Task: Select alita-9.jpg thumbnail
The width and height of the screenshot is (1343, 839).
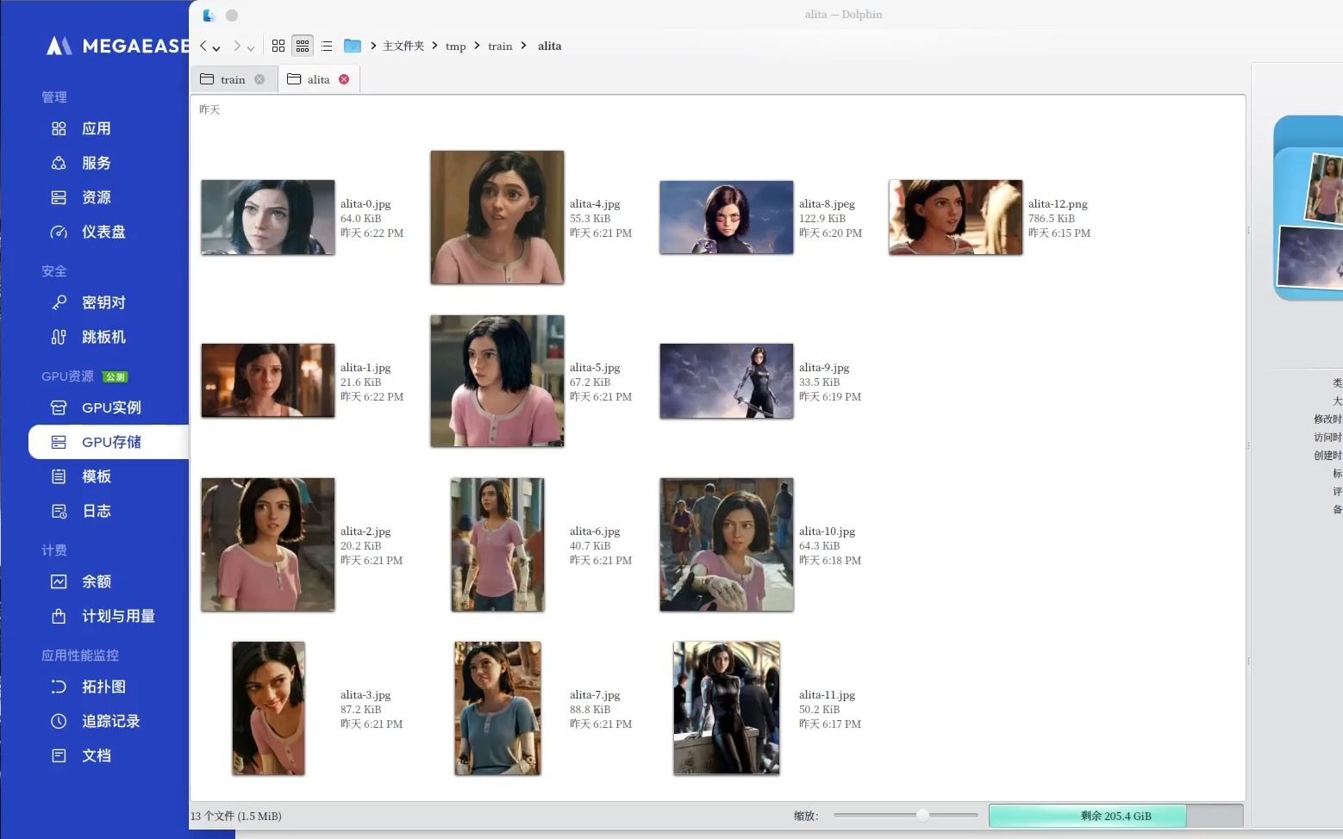Action: [x=727, y=381]
